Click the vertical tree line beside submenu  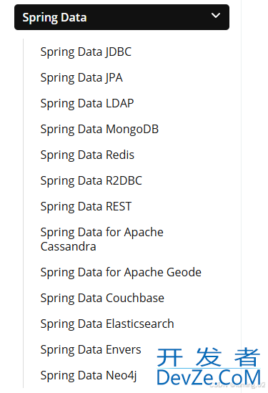coord(24,213)
